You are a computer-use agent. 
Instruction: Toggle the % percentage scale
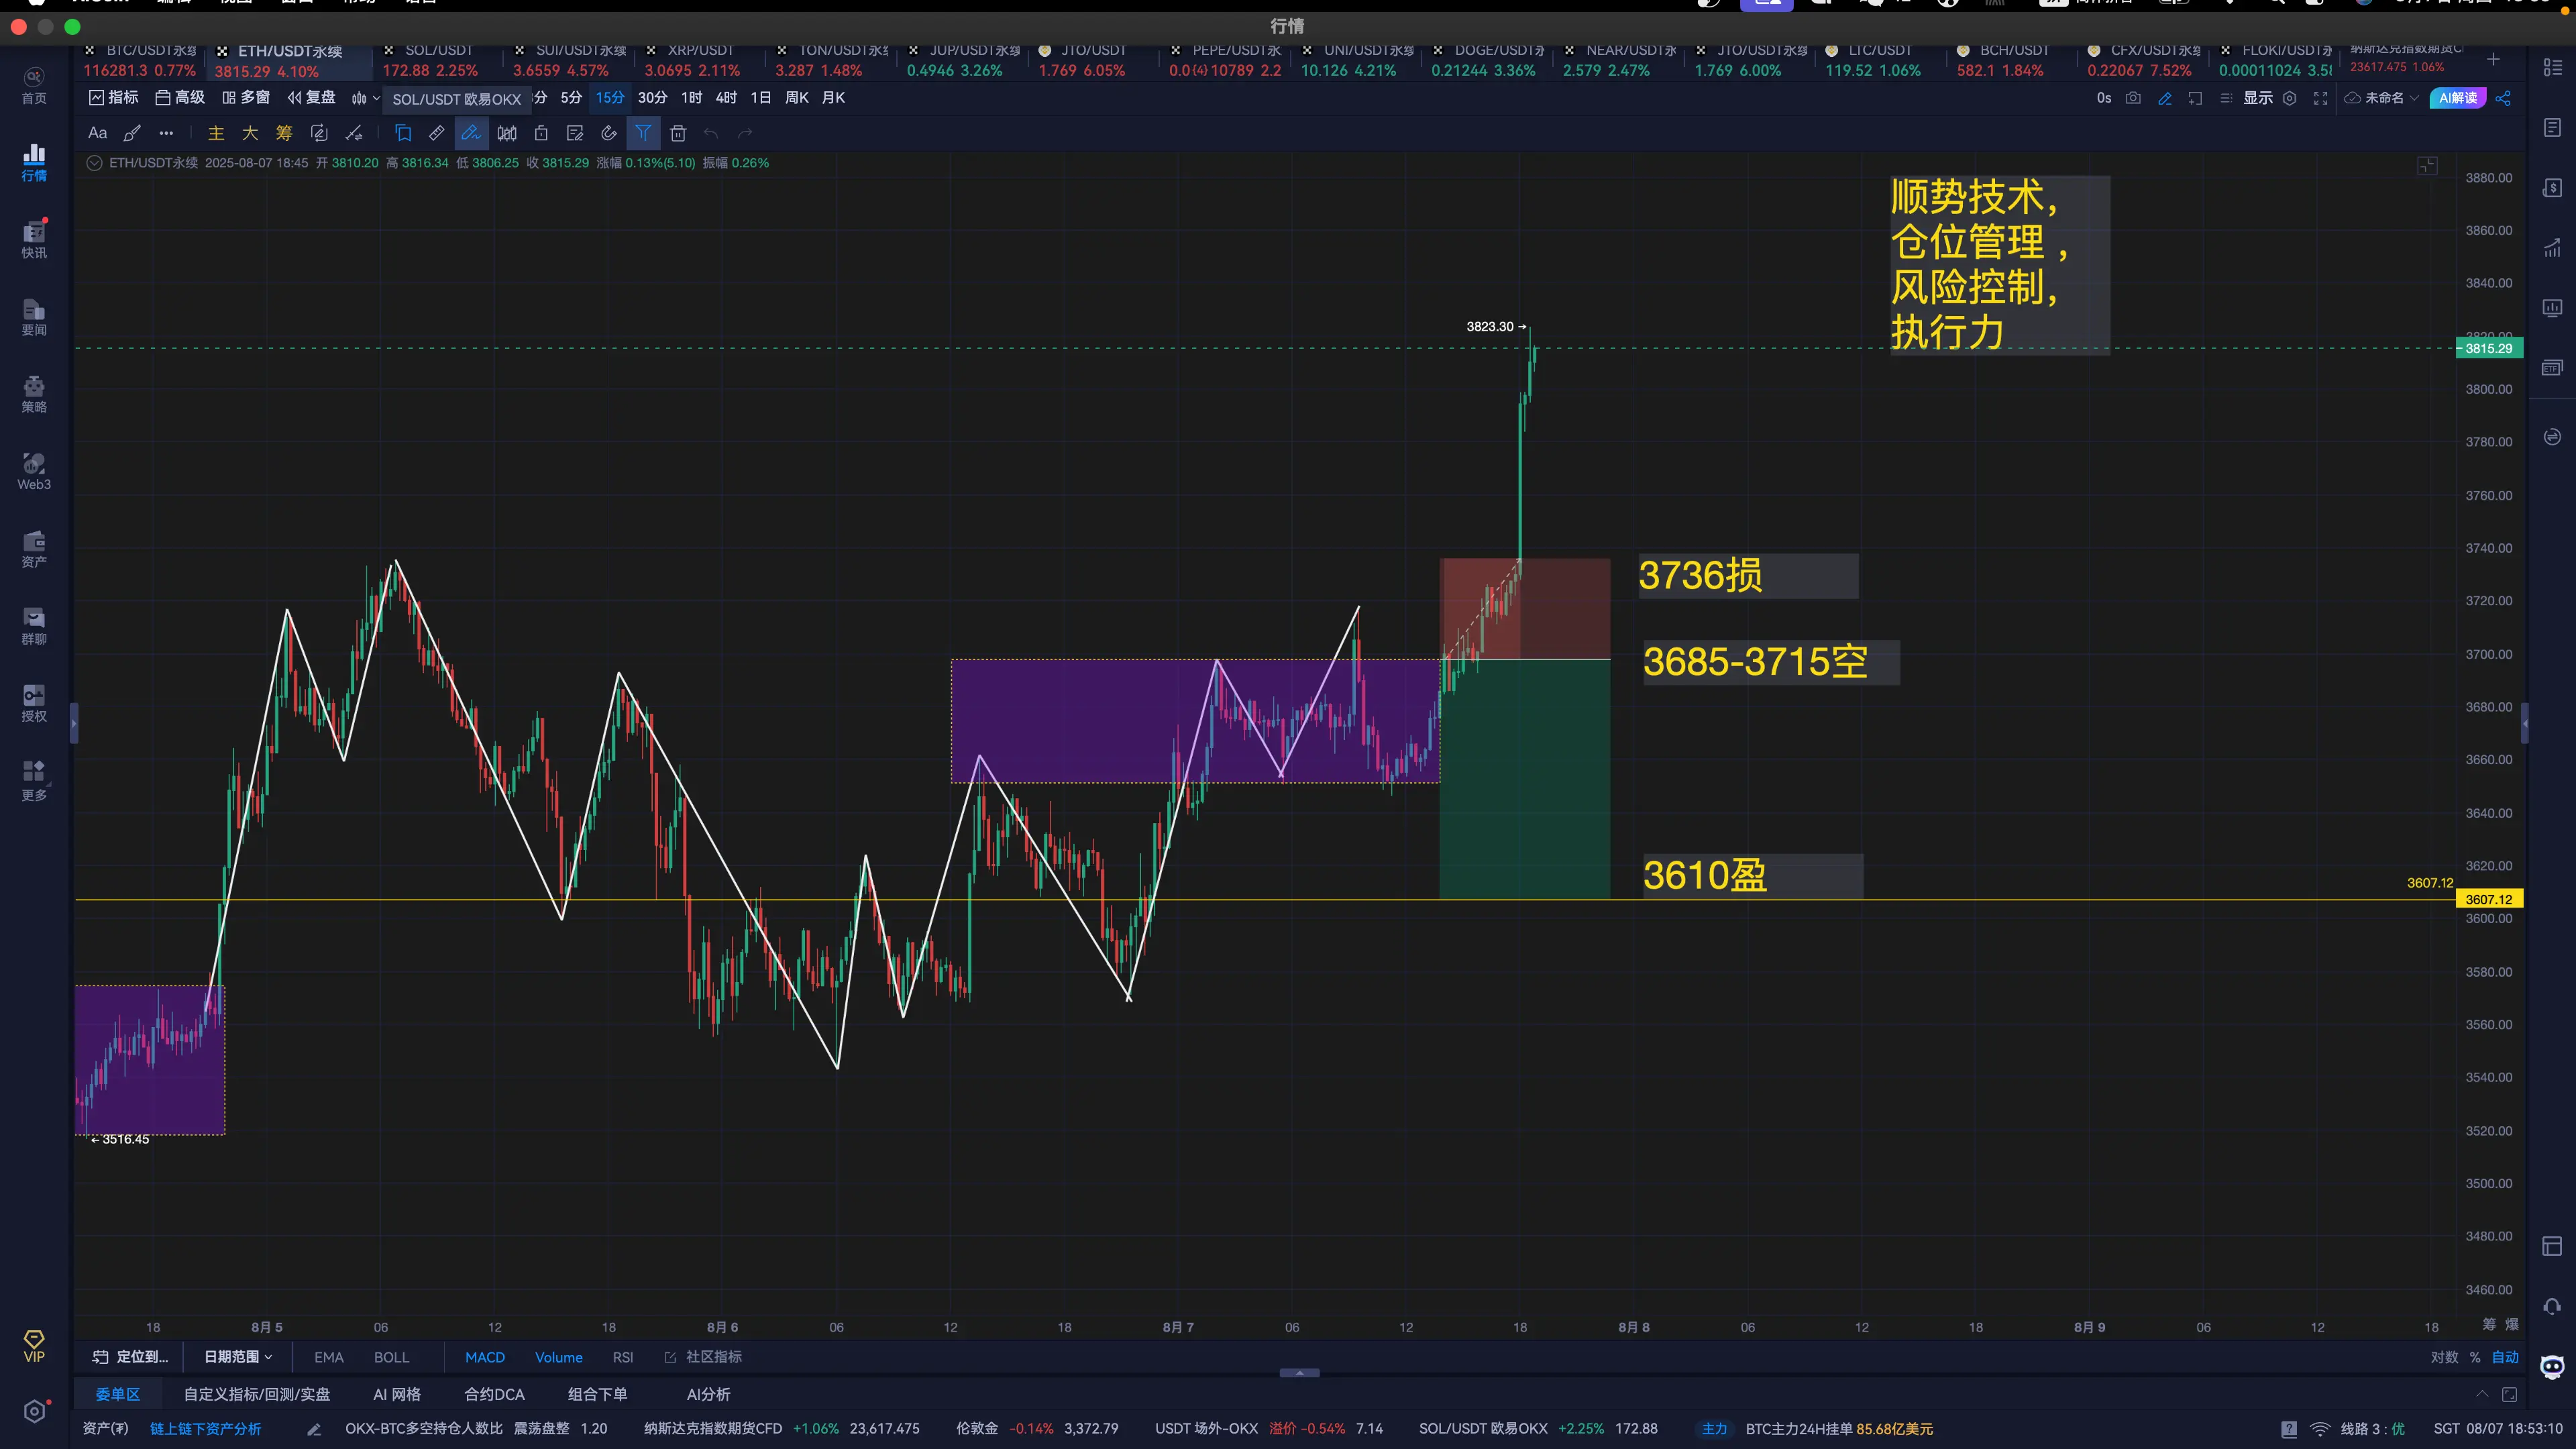[x=2475, y=1357]
